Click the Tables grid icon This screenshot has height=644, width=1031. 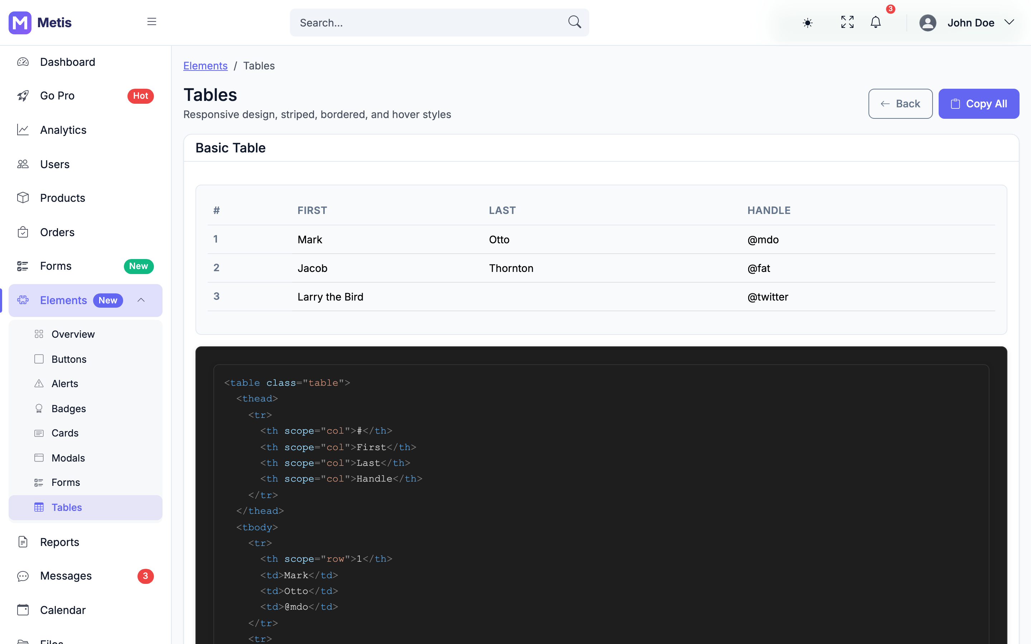tap(39, 507)
